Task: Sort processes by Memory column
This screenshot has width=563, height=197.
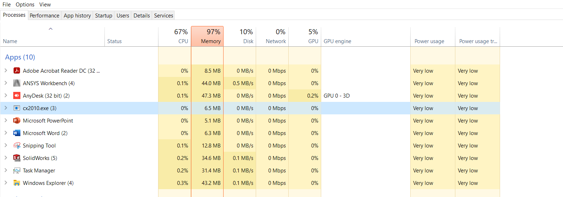Action: (207, 37)
